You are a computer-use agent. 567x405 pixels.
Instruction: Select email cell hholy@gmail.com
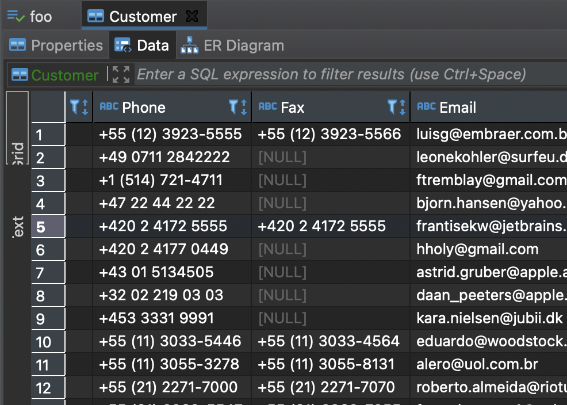point(489,250)
